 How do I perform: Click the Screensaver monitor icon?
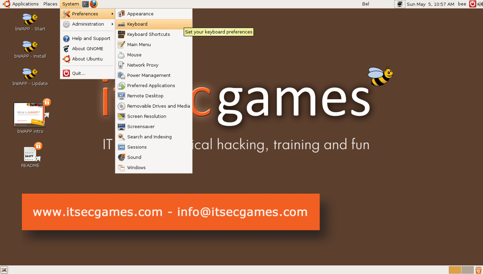(121, 127)
